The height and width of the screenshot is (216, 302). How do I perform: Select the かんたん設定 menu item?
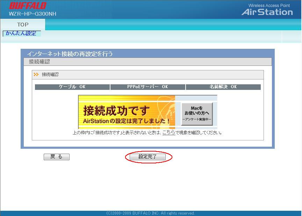pos(21,33)
